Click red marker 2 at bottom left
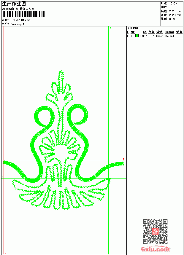The image size is (184, 255). pos(6,253)
